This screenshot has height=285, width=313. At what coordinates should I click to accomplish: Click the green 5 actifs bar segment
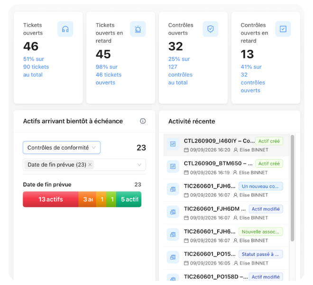(x=129, y=199)
